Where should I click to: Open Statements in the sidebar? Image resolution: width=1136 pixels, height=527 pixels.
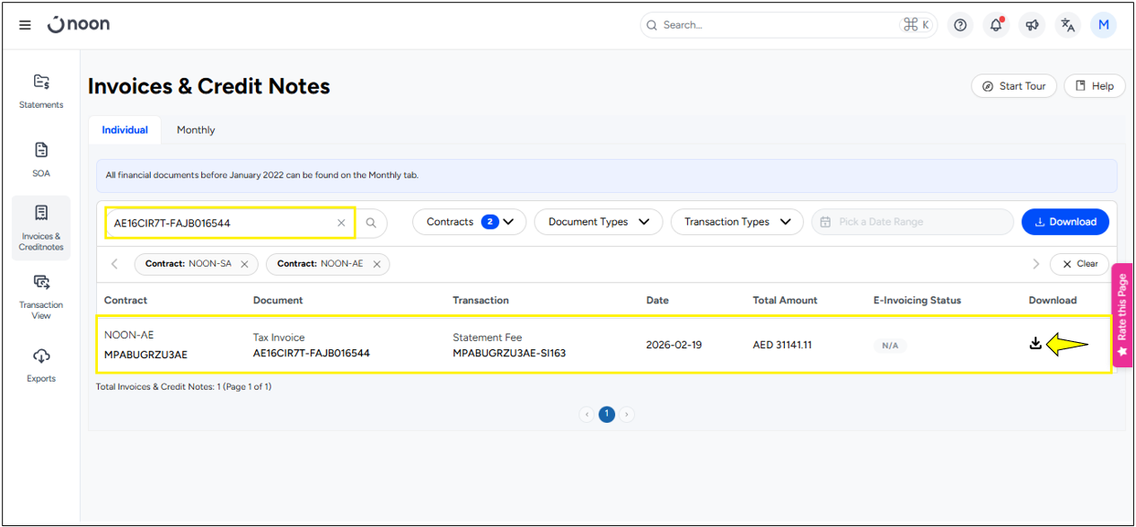41,91
